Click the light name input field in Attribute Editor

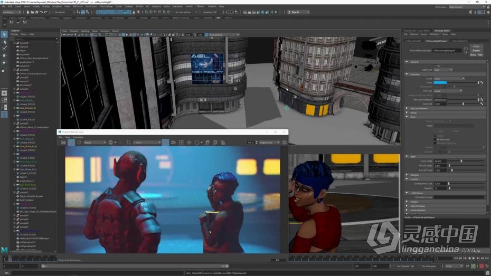447,50
